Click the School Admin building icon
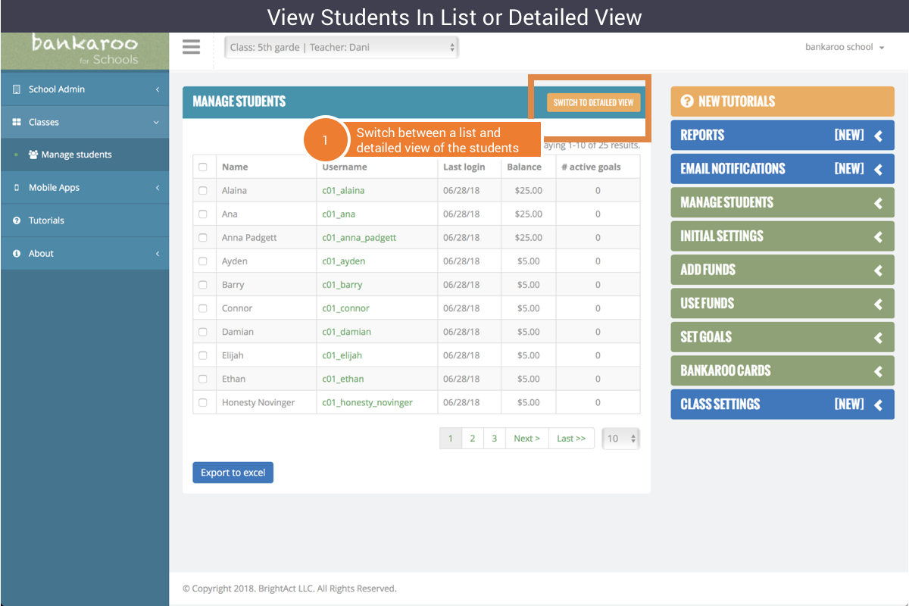Image resolution: width=909 pixels, height=606 pixels. [17, 89]
